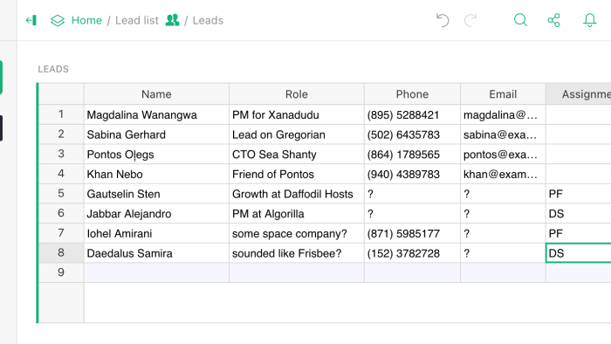This screenshot has width=611, height=344.
Task: Click the cell Khan Nebo
Action: point(156,174)
